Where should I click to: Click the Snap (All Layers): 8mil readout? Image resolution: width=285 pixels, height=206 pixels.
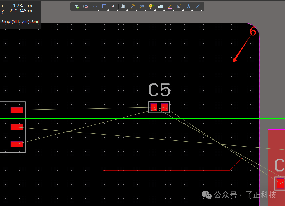(19, 21)
